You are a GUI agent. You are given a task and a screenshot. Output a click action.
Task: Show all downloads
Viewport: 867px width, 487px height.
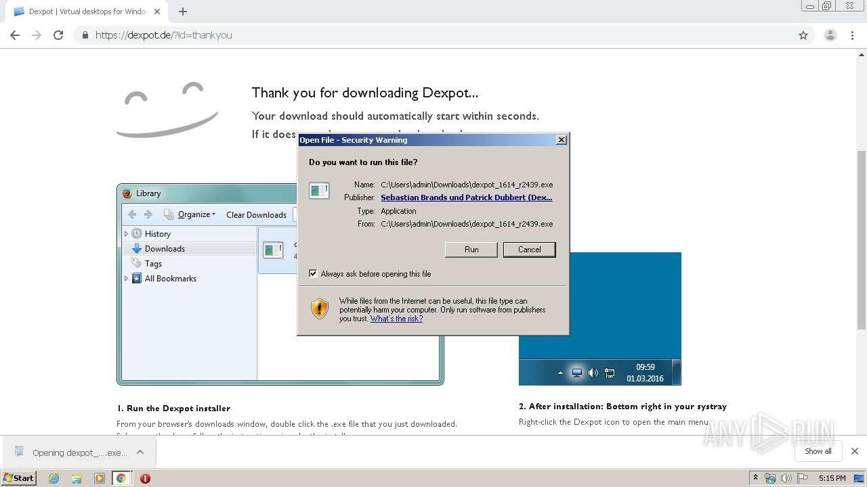point(818,451)
